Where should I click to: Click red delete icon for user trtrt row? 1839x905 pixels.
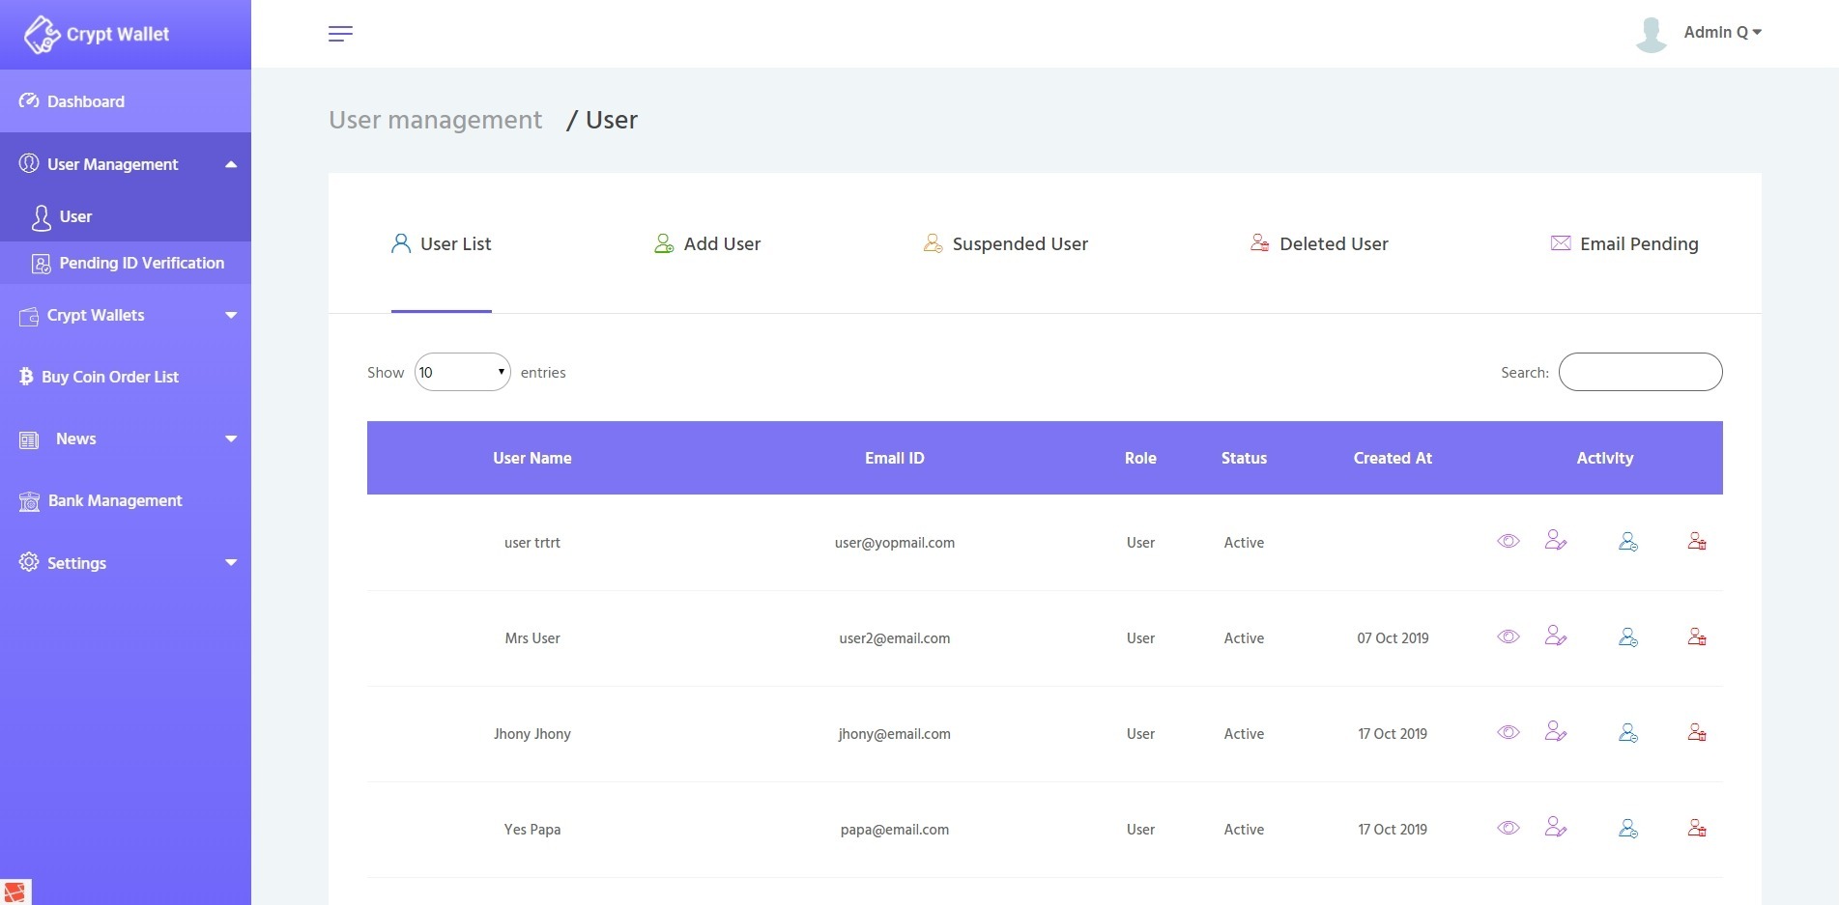[1696, 541]
